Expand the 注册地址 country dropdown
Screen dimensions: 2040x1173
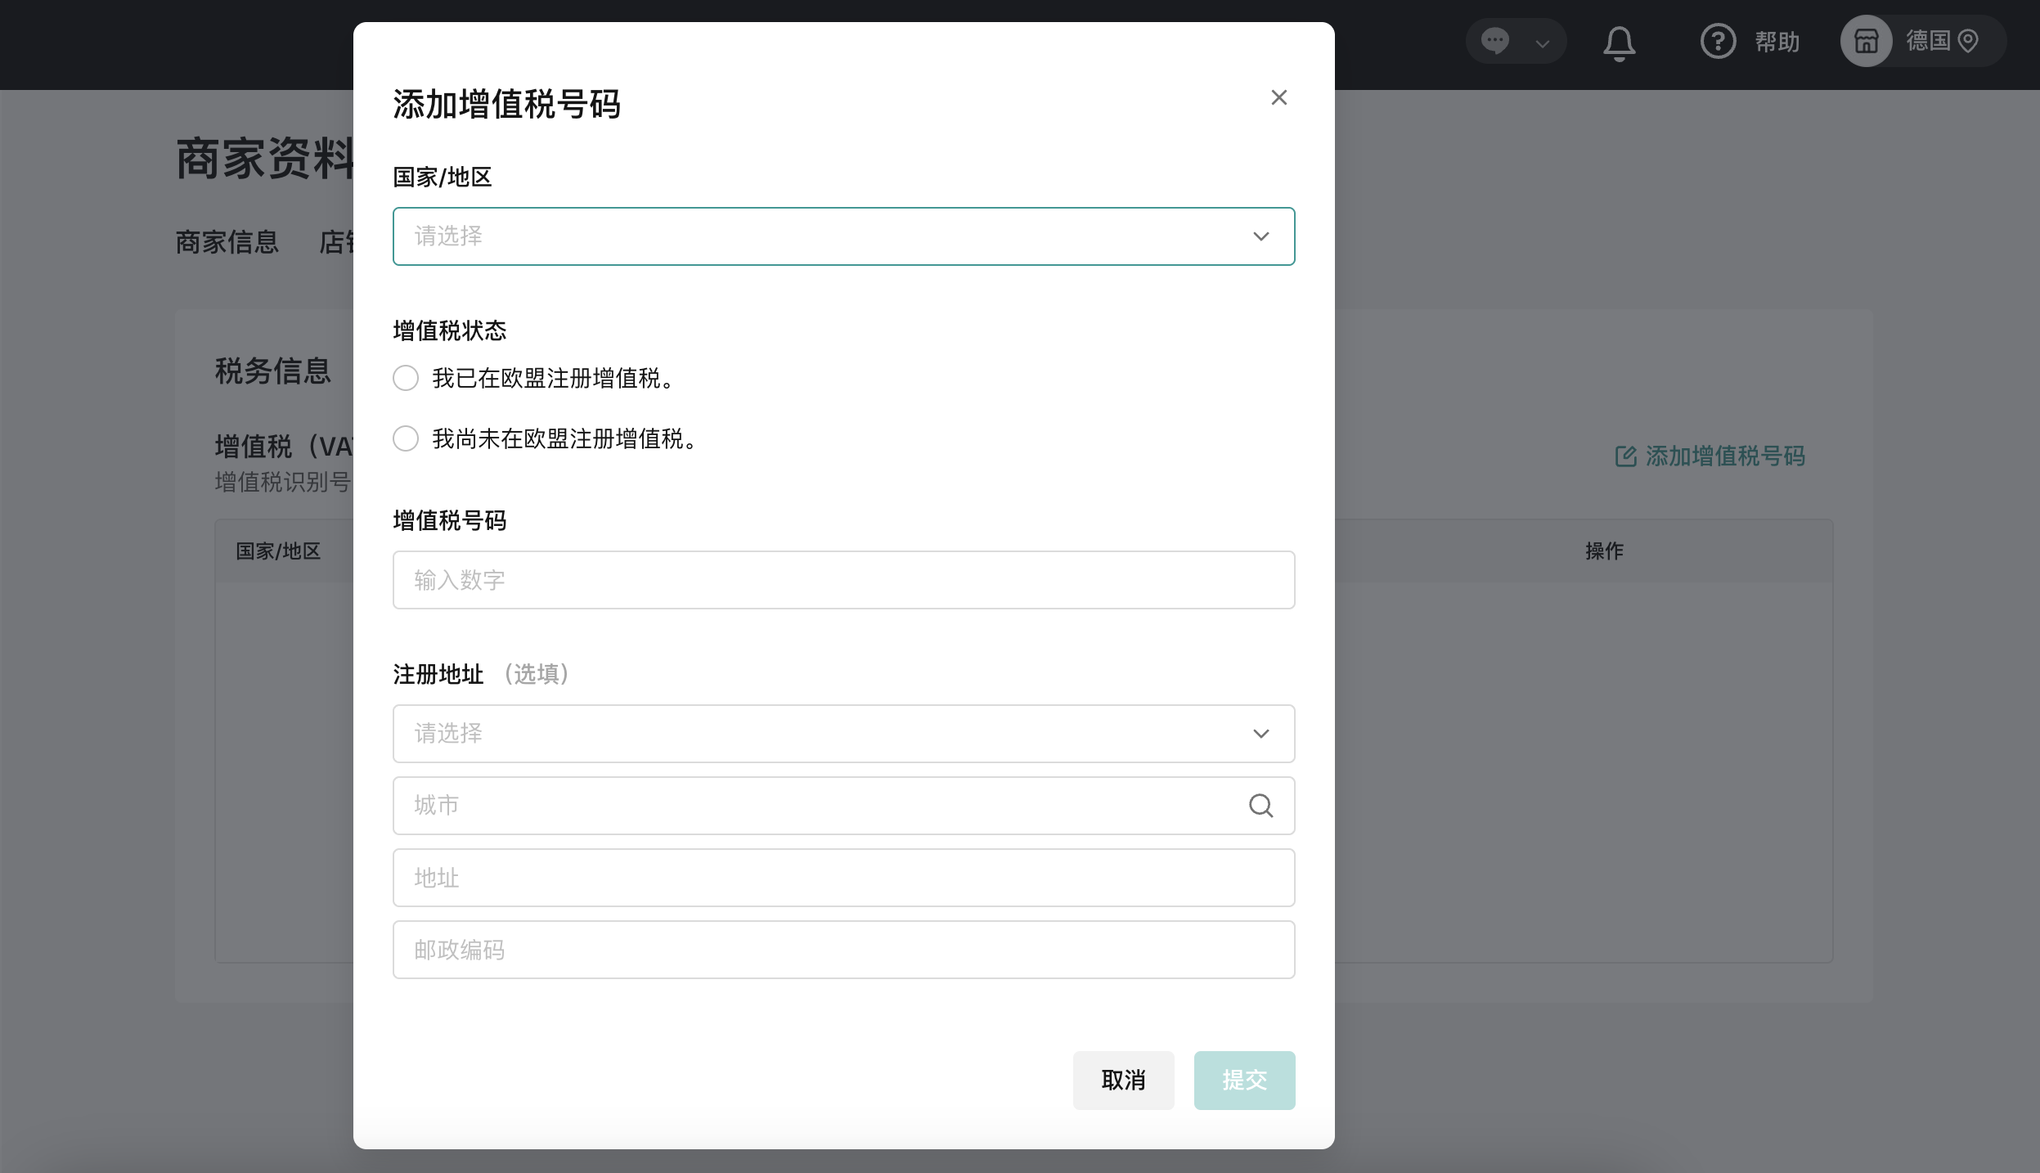843,734
